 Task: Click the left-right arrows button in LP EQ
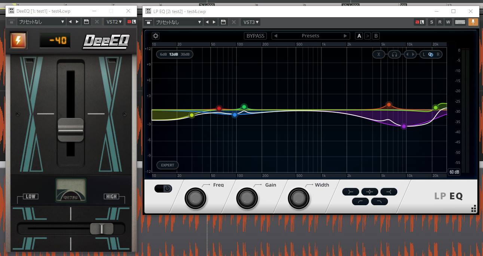410,54
